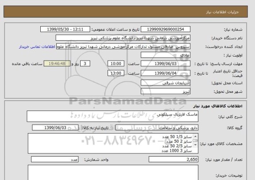Viewport: 255px width, 180px height.
Task: Click the label اولویت نیاز
Action: click(233, 55)
